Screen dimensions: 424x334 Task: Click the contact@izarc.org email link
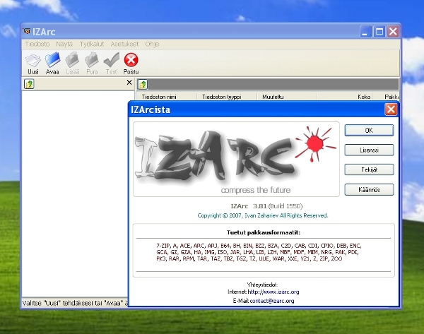[272, 301]
